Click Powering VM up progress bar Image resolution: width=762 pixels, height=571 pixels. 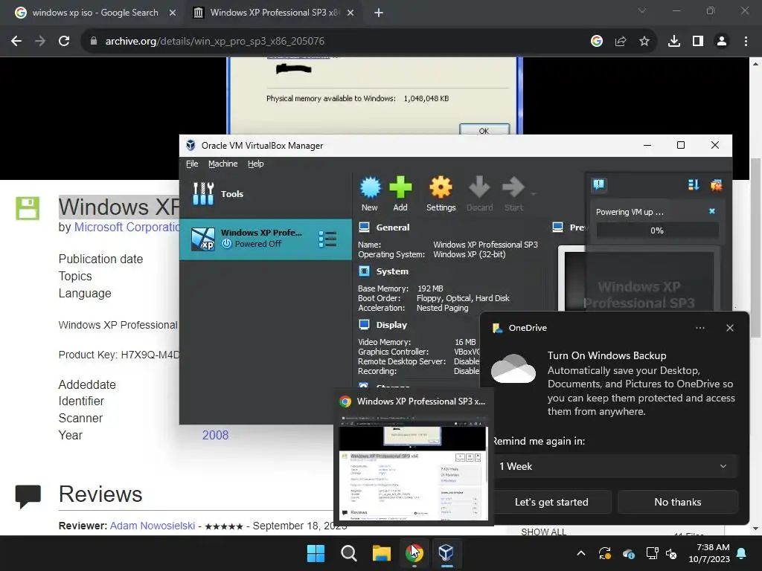click(x=657, y=230)
